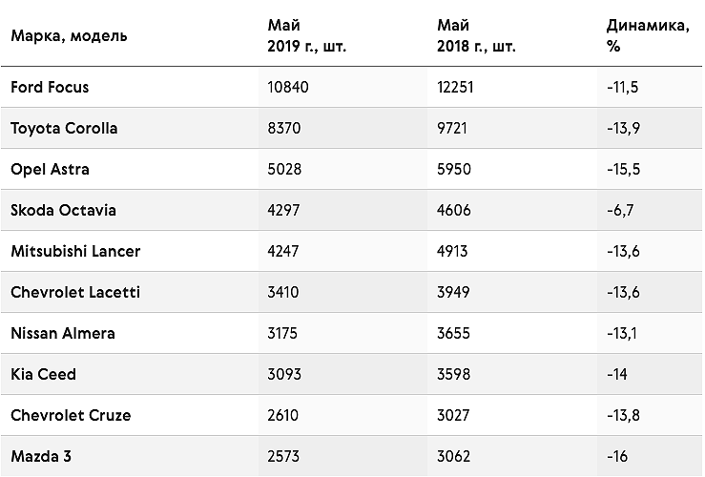Screen dimensions: 705x477
Task: Select the Toyota Corolla model name
Action: tap(64, 128)
